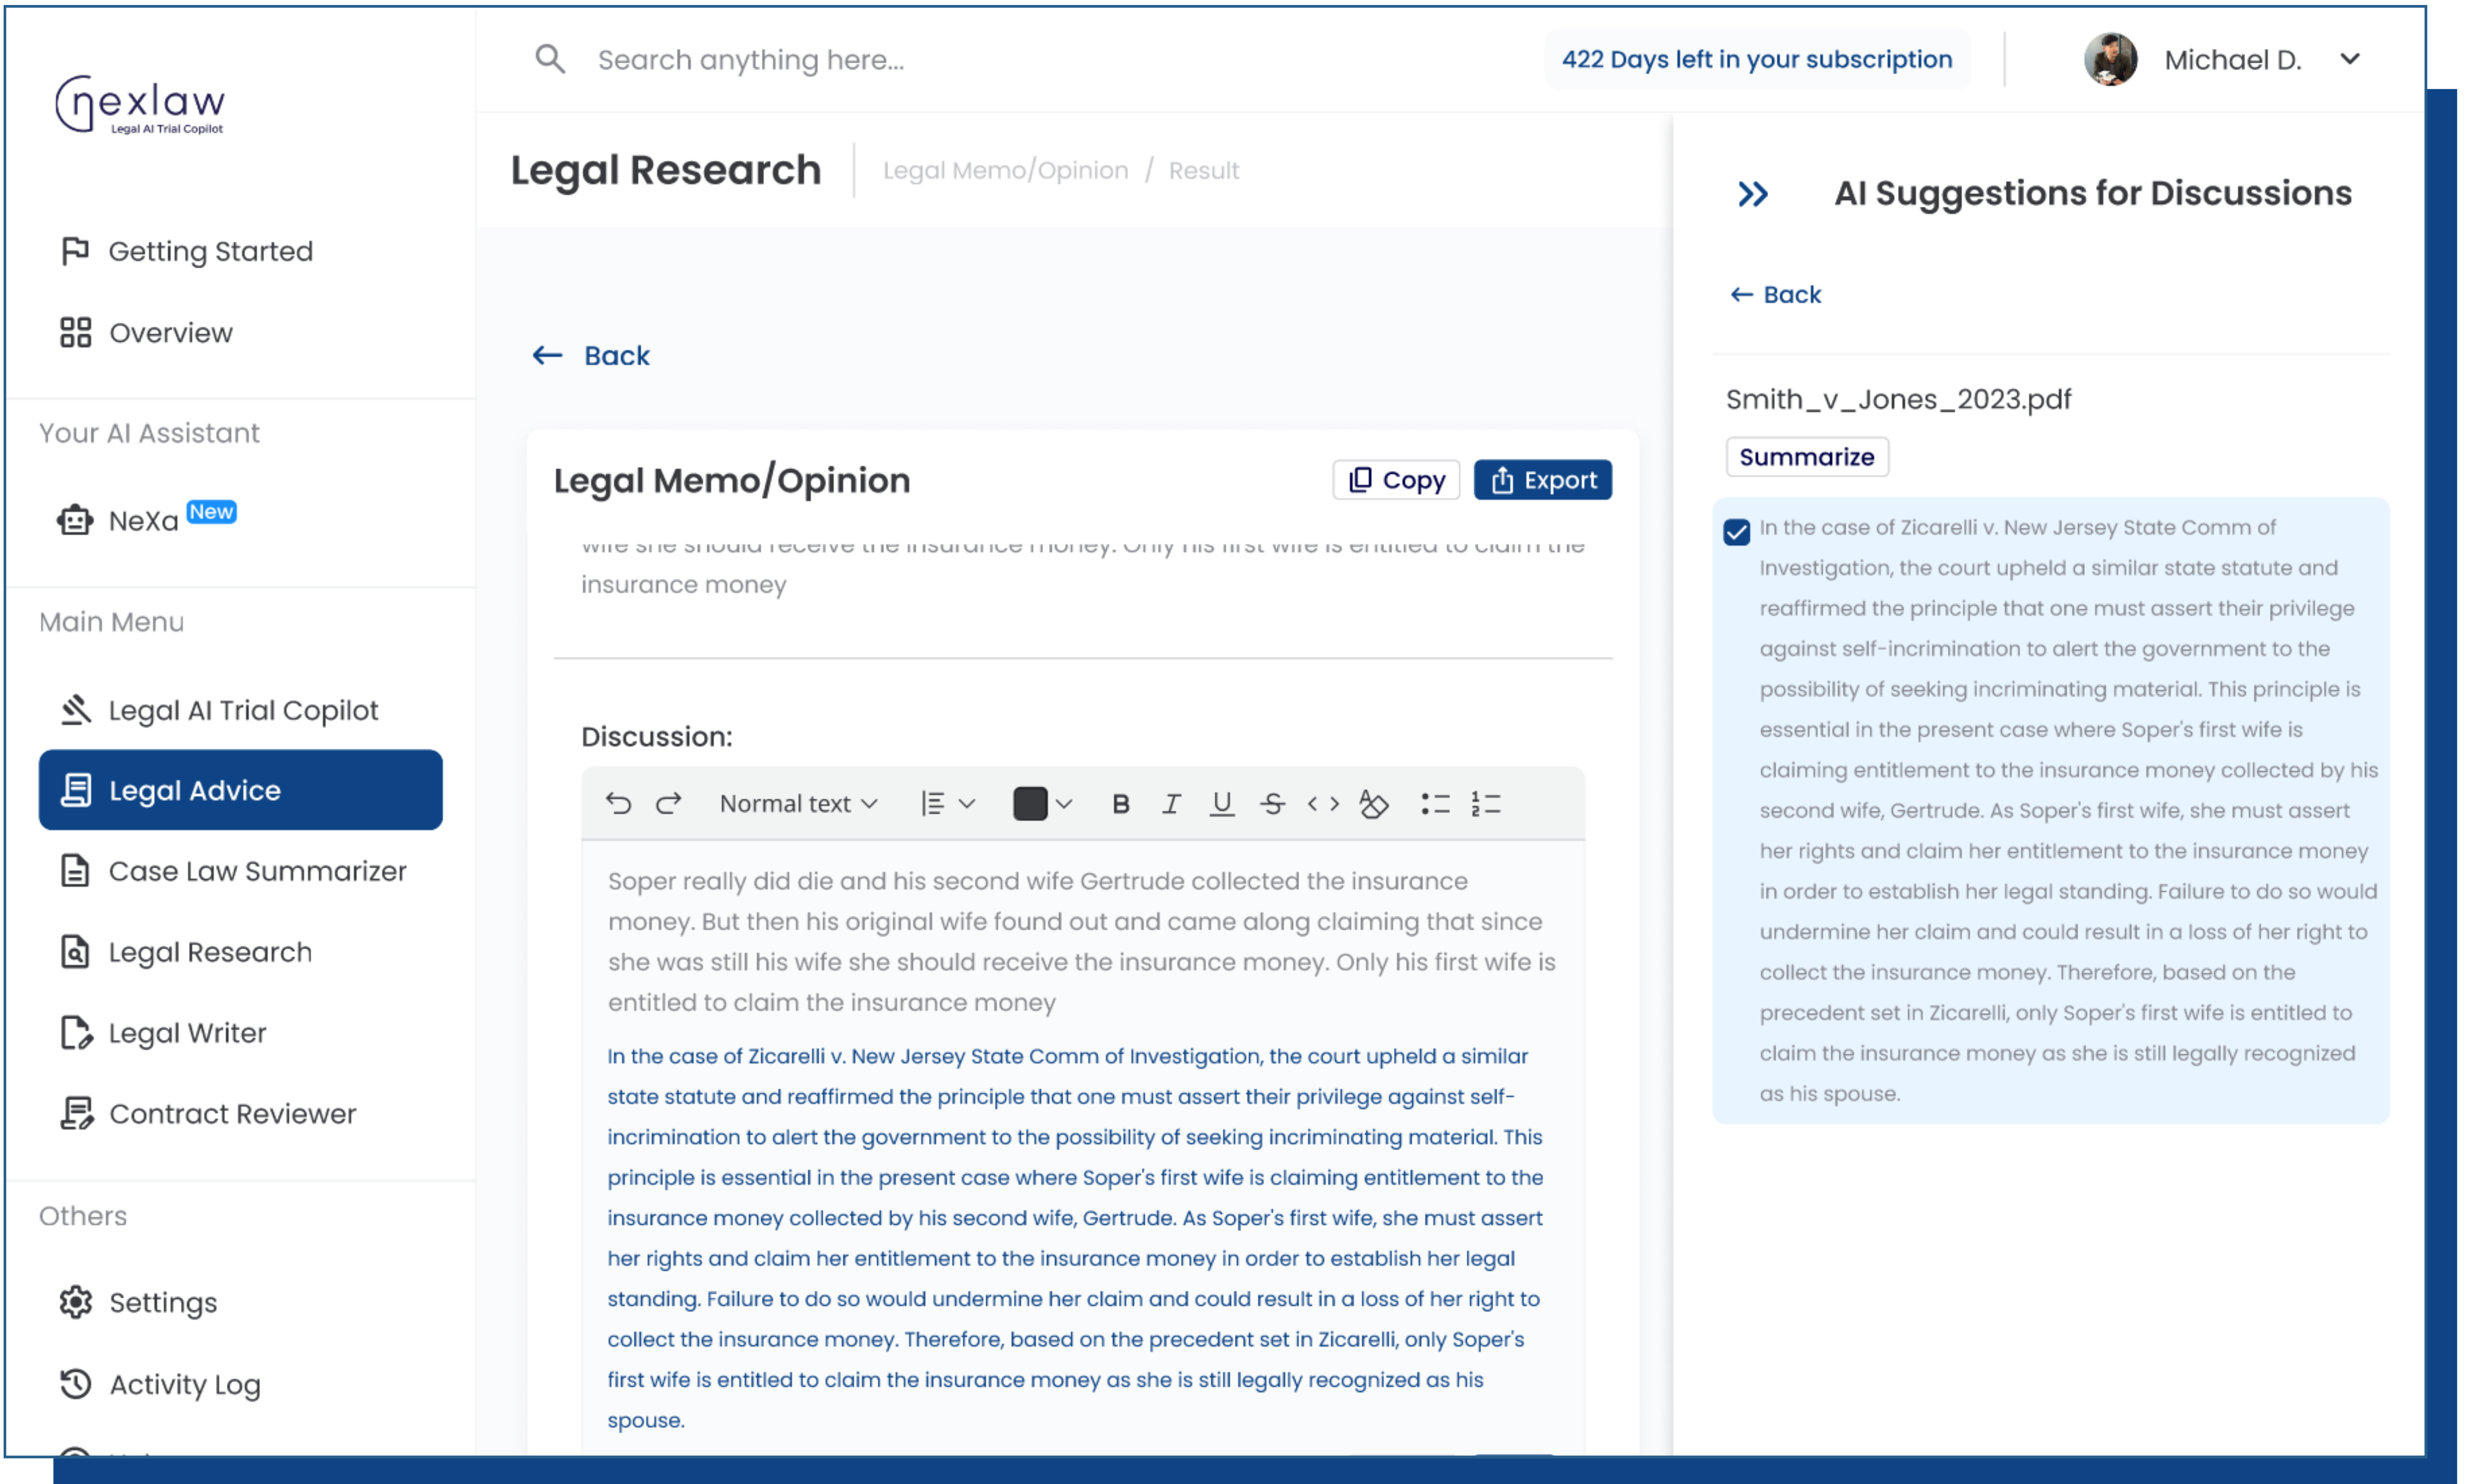
Task: Uncheck the Zicarelli suggestion checkbox
Action: point(1737,532)
